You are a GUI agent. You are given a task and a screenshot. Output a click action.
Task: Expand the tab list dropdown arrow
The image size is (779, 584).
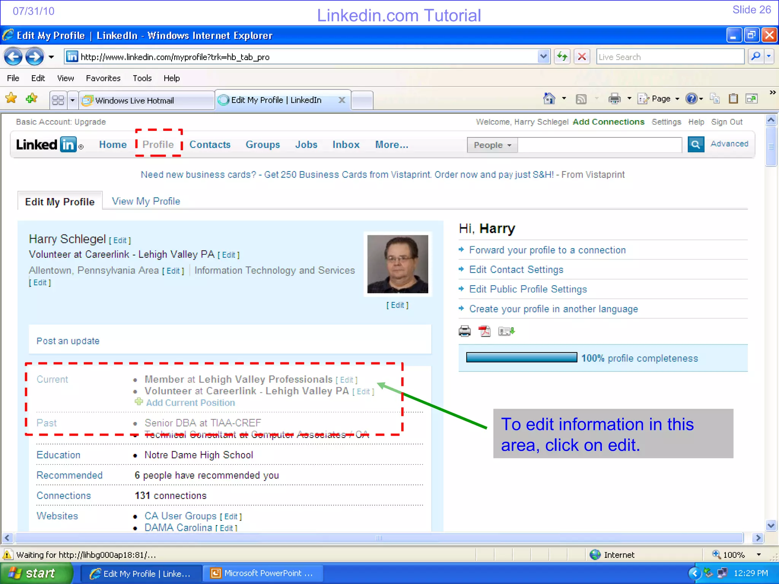[x=72, y=100]
